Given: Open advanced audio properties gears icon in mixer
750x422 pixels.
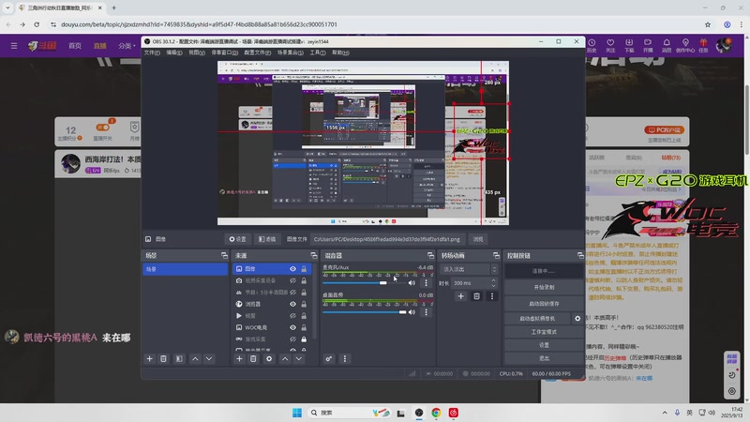Looking at the screenshot, I should coord(329,359).
